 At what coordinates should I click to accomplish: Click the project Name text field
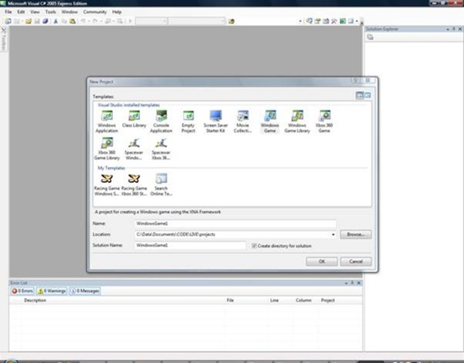click(x=235, y=225)
